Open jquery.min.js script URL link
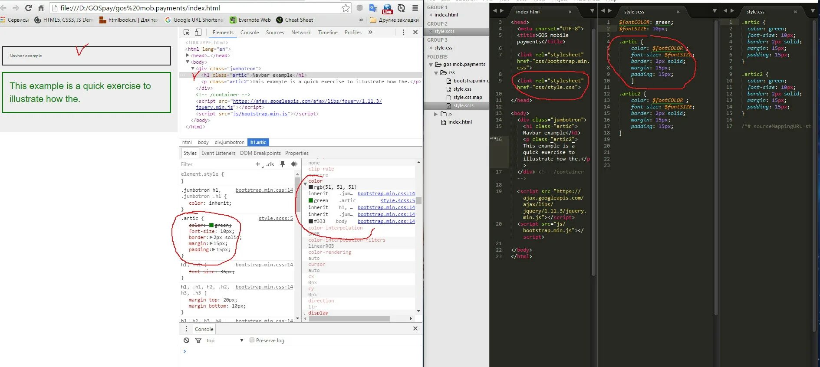This screenshot has width=820, height=367. 289,104
